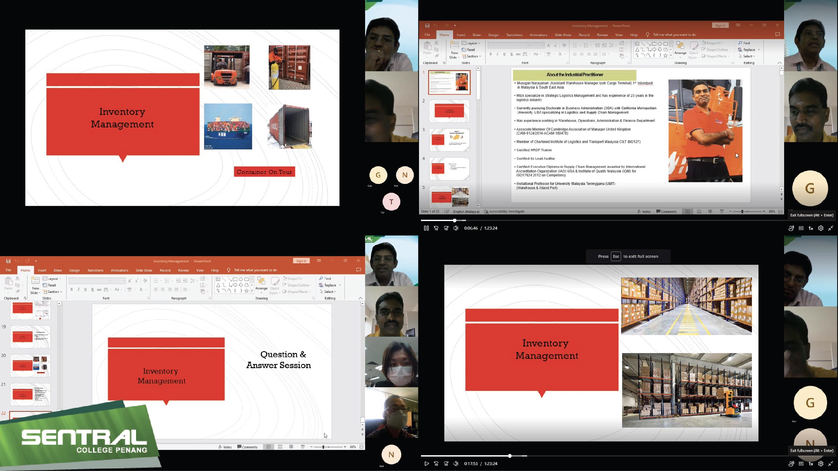Screen dimensions: 838x471
Task: Click the Tell me lightbulb in practitioner-slide PowerPoint
Action: (647, 34)
